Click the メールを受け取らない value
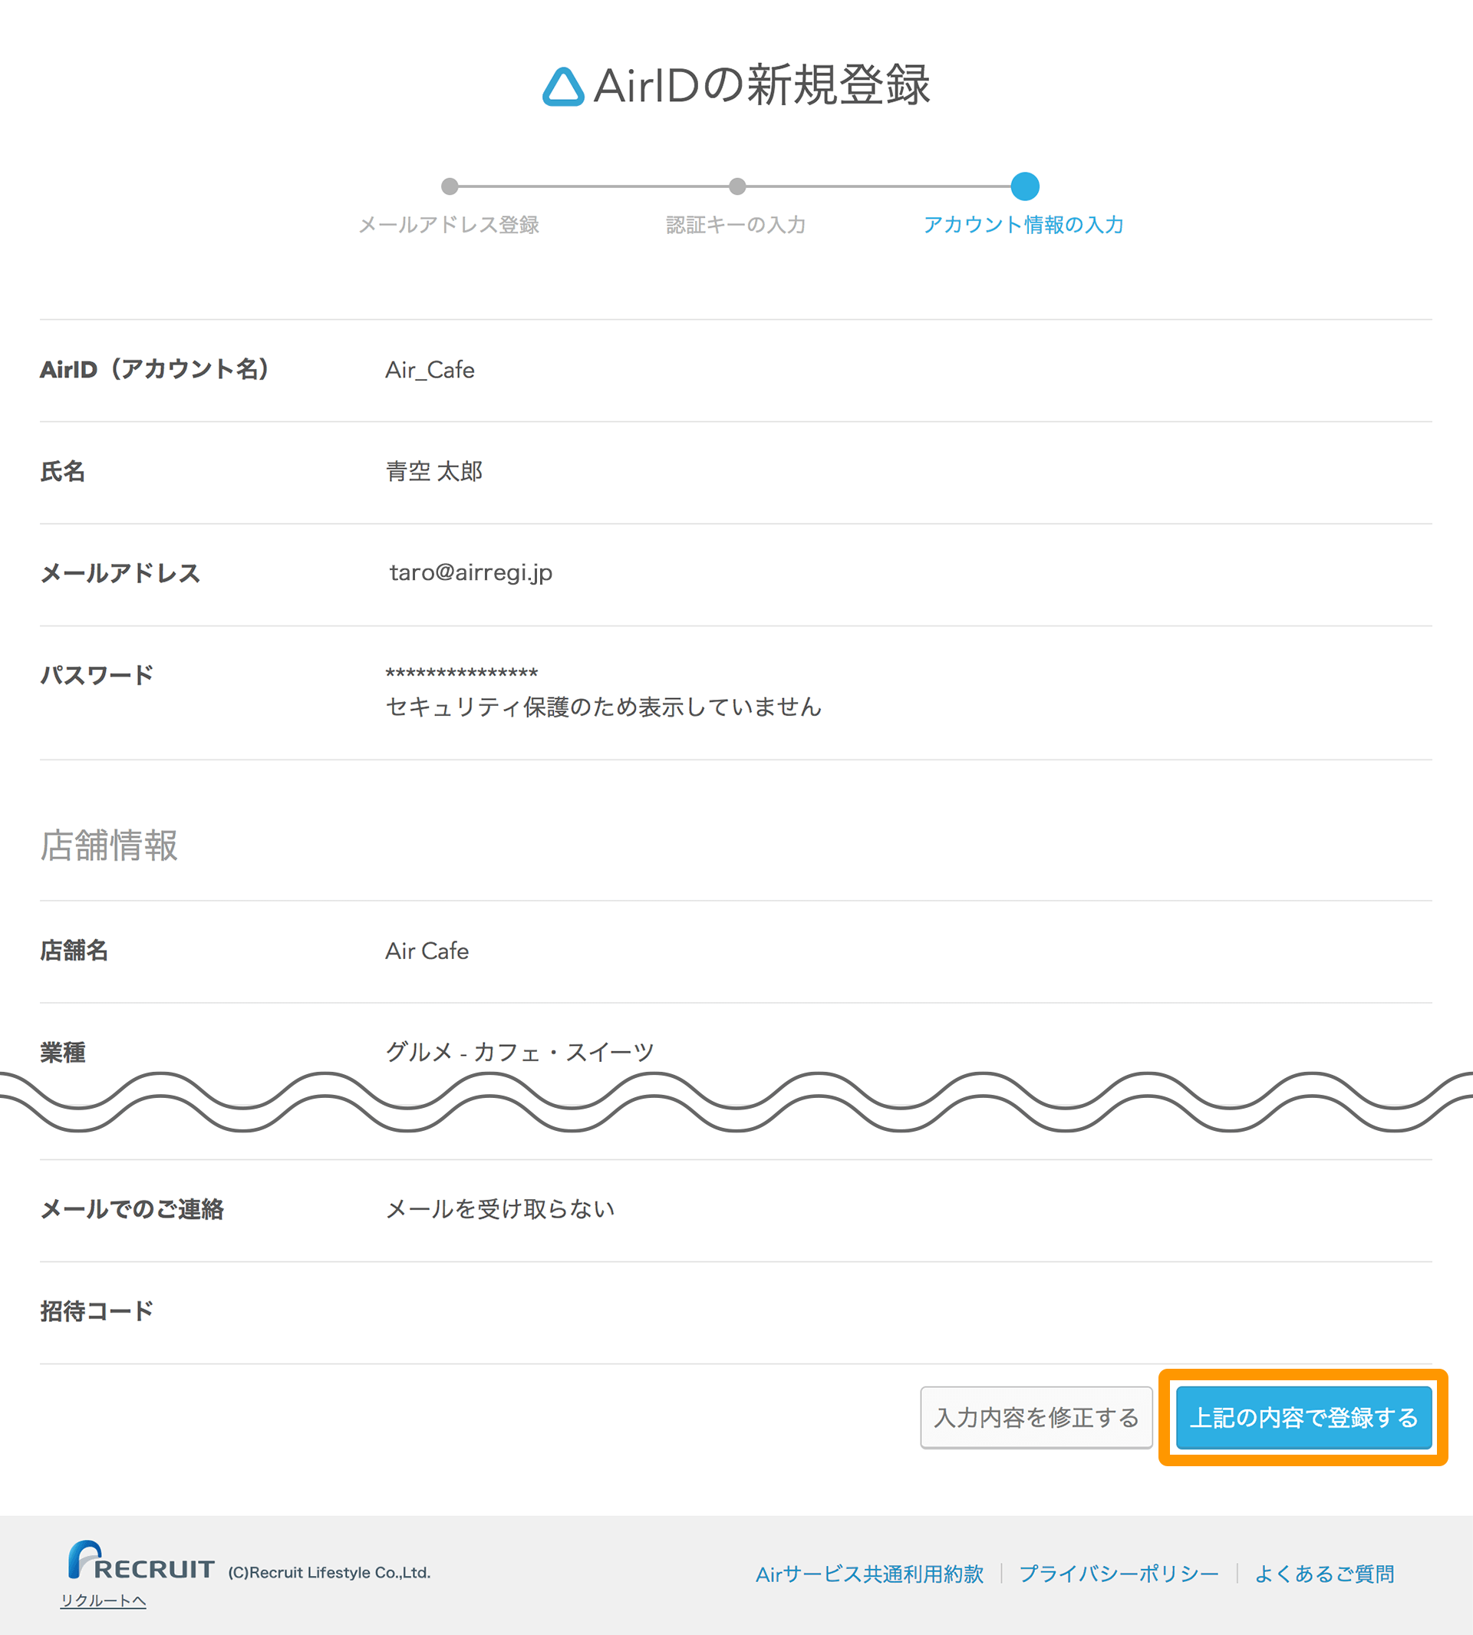This screenshot has width=1473, height=1635. coord(500,1209)
